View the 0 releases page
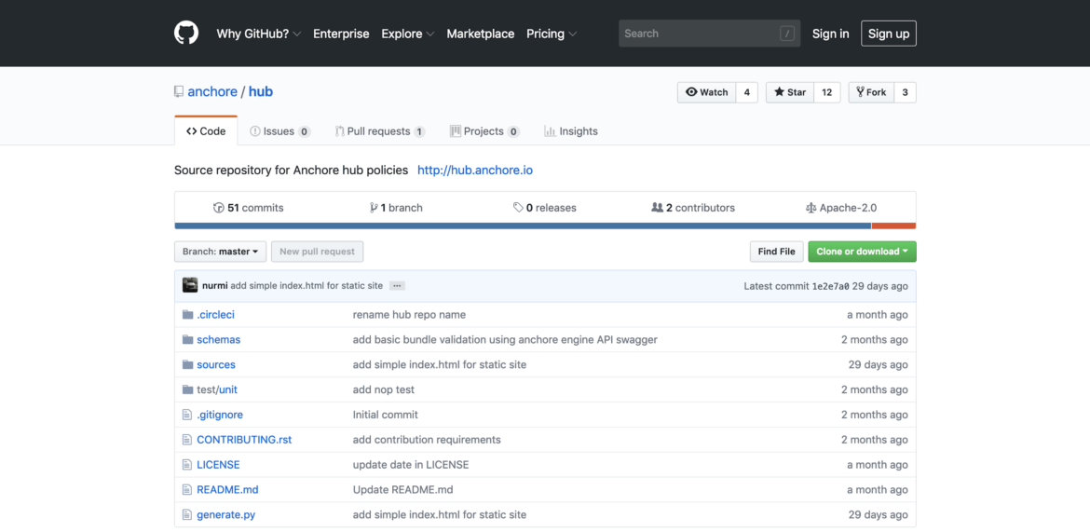 click(x=544, y=207)
